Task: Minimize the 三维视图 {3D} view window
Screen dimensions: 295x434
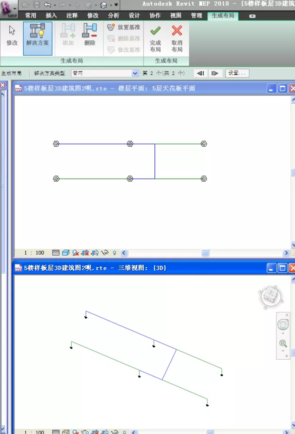Action: pos(271,268)
